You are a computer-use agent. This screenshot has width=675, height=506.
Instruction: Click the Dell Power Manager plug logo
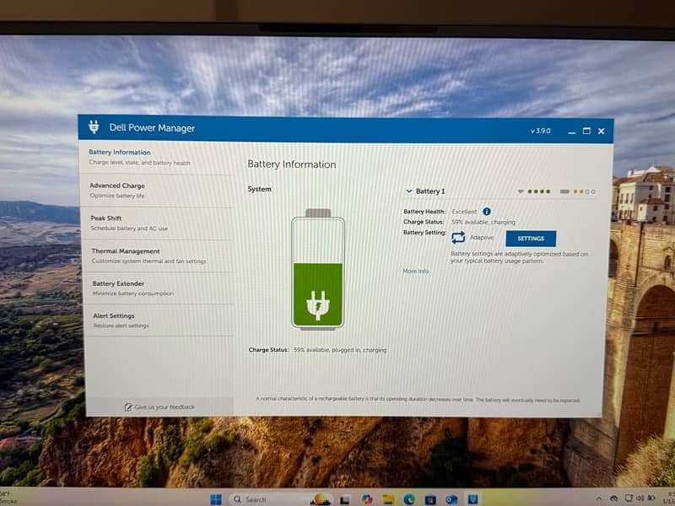tap(94, 128)
